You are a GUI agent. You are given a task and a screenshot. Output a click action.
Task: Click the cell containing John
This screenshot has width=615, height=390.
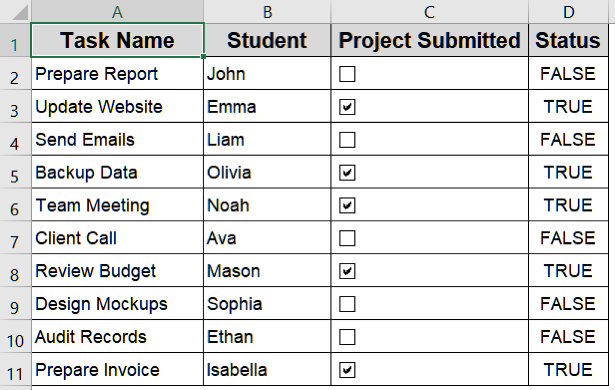point(267,73)
